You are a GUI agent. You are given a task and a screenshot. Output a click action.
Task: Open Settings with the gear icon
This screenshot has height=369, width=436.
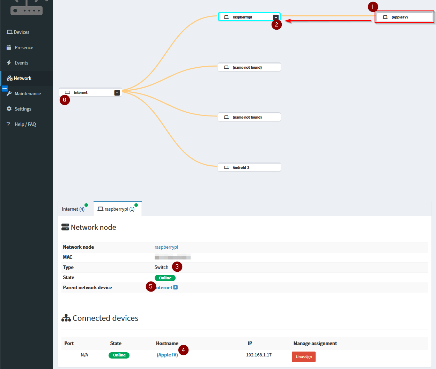tap(8, 108)
